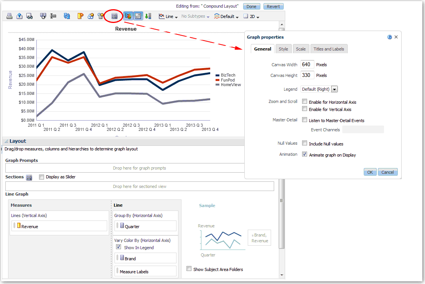
Task: Open the Line graph type dropdown
Action: 176,17
